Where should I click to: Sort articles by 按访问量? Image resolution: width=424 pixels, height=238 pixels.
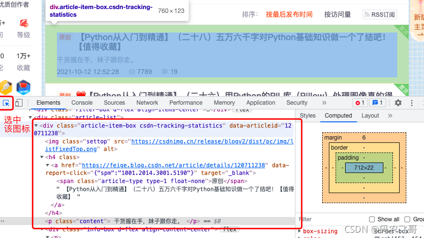click(337, 15)
